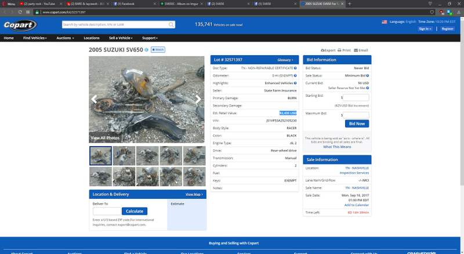Focus the Maximum Bid input

[356, 115]
